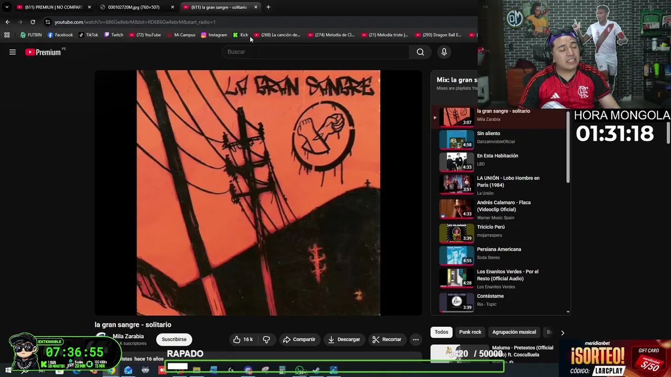Open the Twitch bookmark

point(114,35)
